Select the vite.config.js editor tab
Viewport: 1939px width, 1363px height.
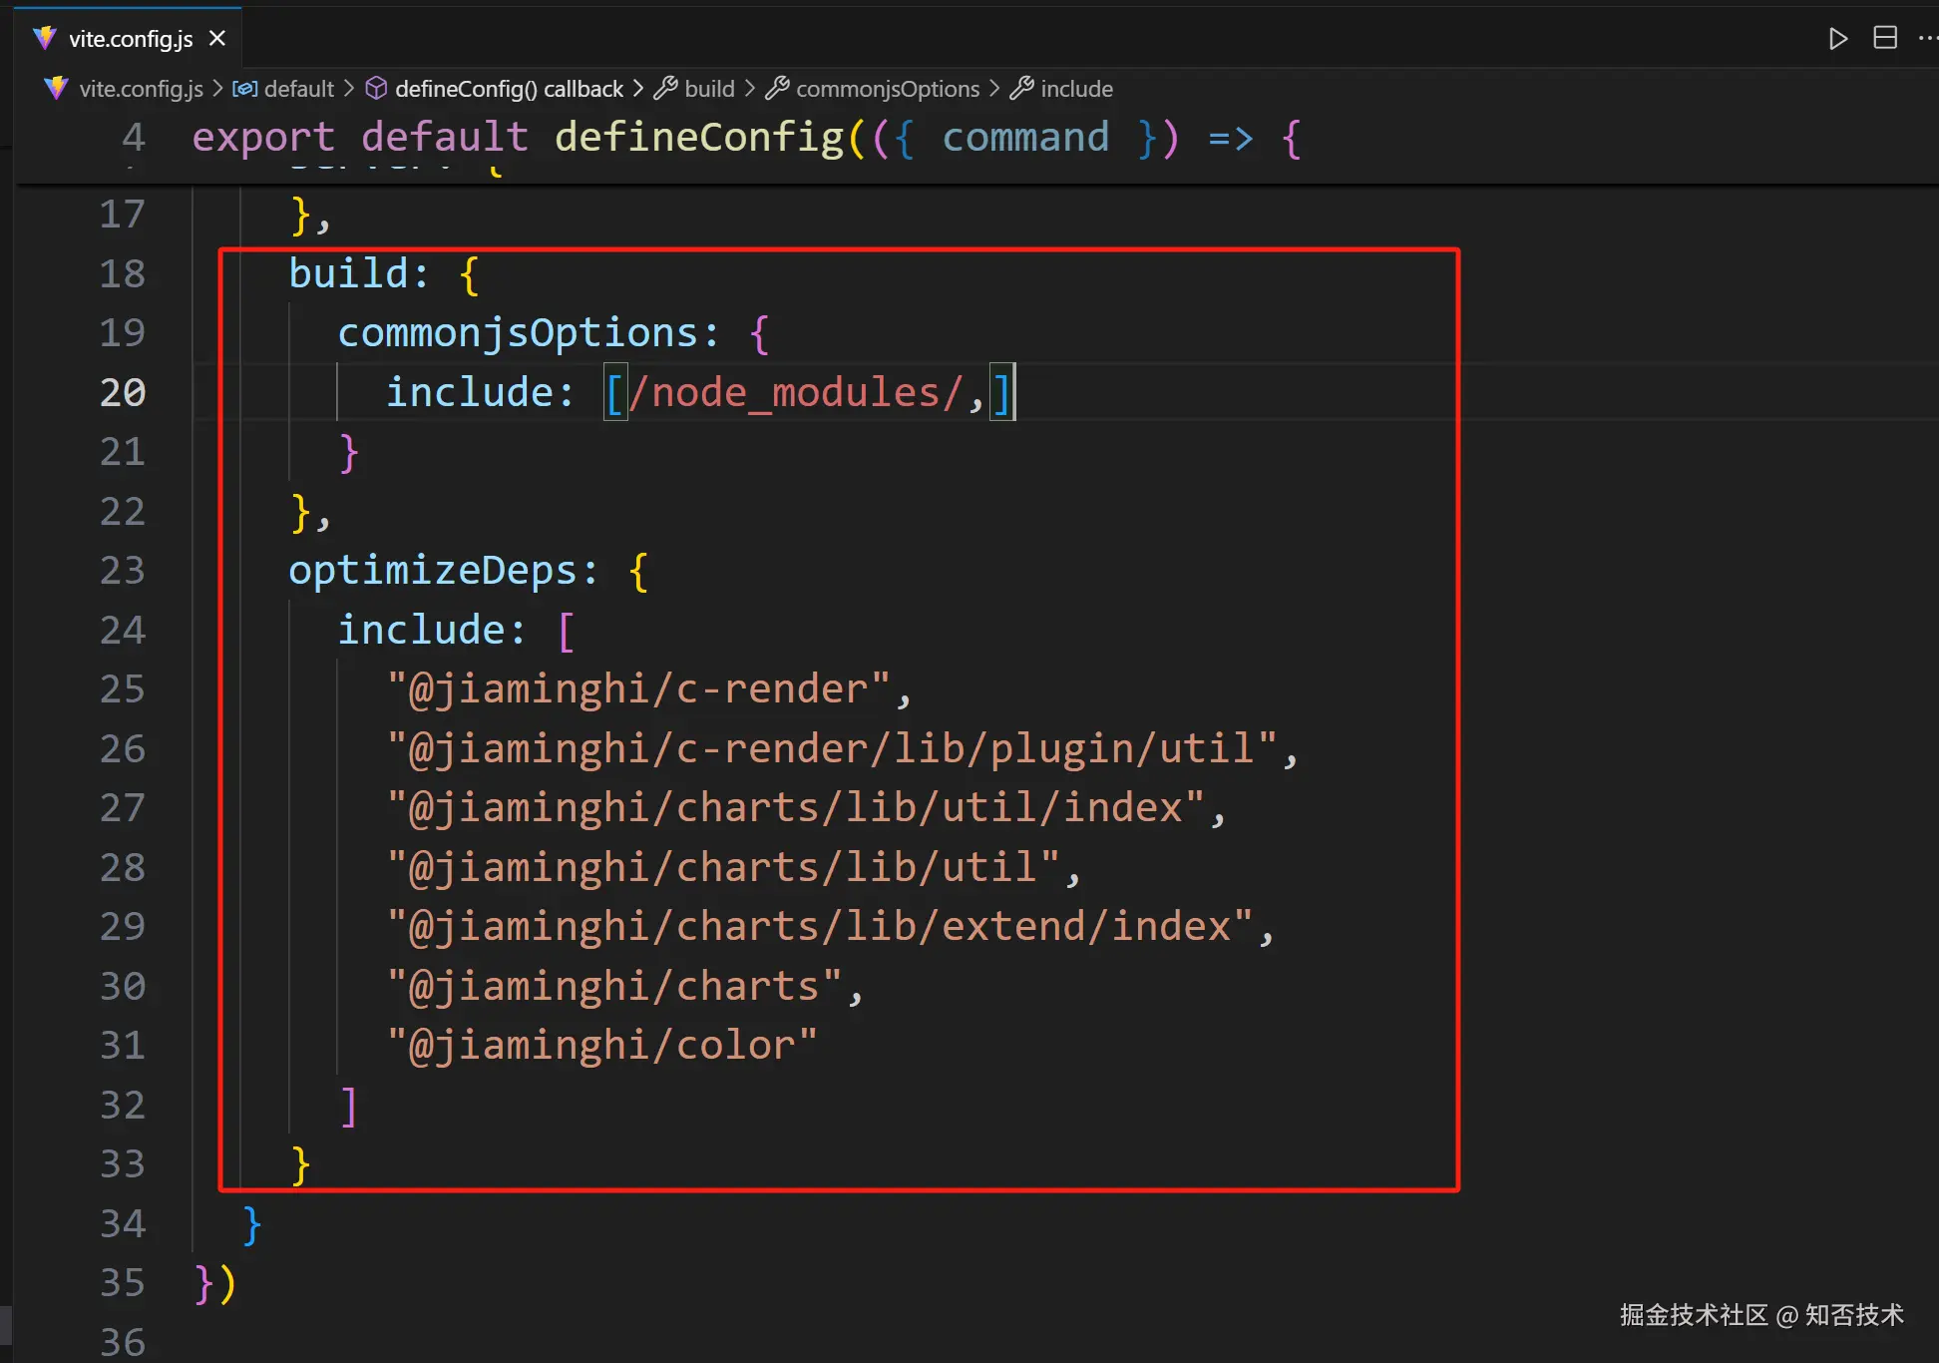coord(130,39)
